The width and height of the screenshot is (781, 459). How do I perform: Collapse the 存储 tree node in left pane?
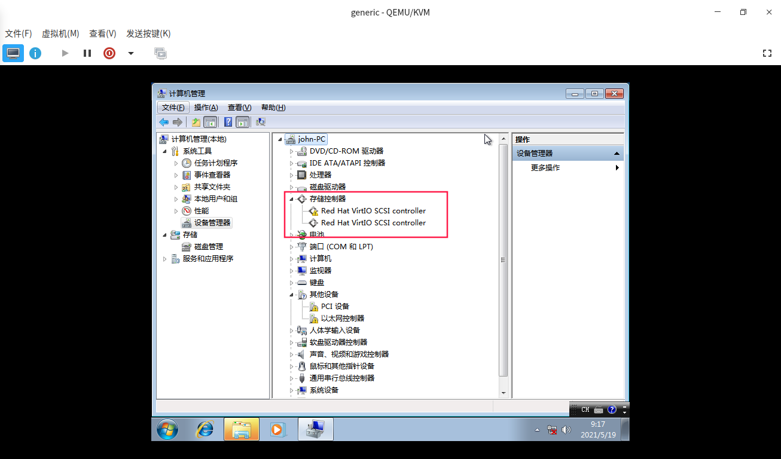click(x=164, y=235)
